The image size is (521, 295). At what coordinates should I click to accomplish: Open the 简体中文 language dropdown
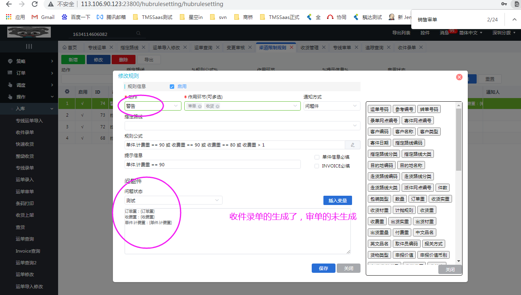471,33
